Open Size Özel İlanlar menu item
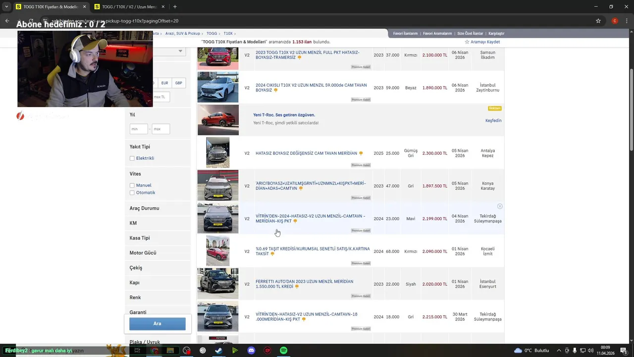 tap(470, 34)
